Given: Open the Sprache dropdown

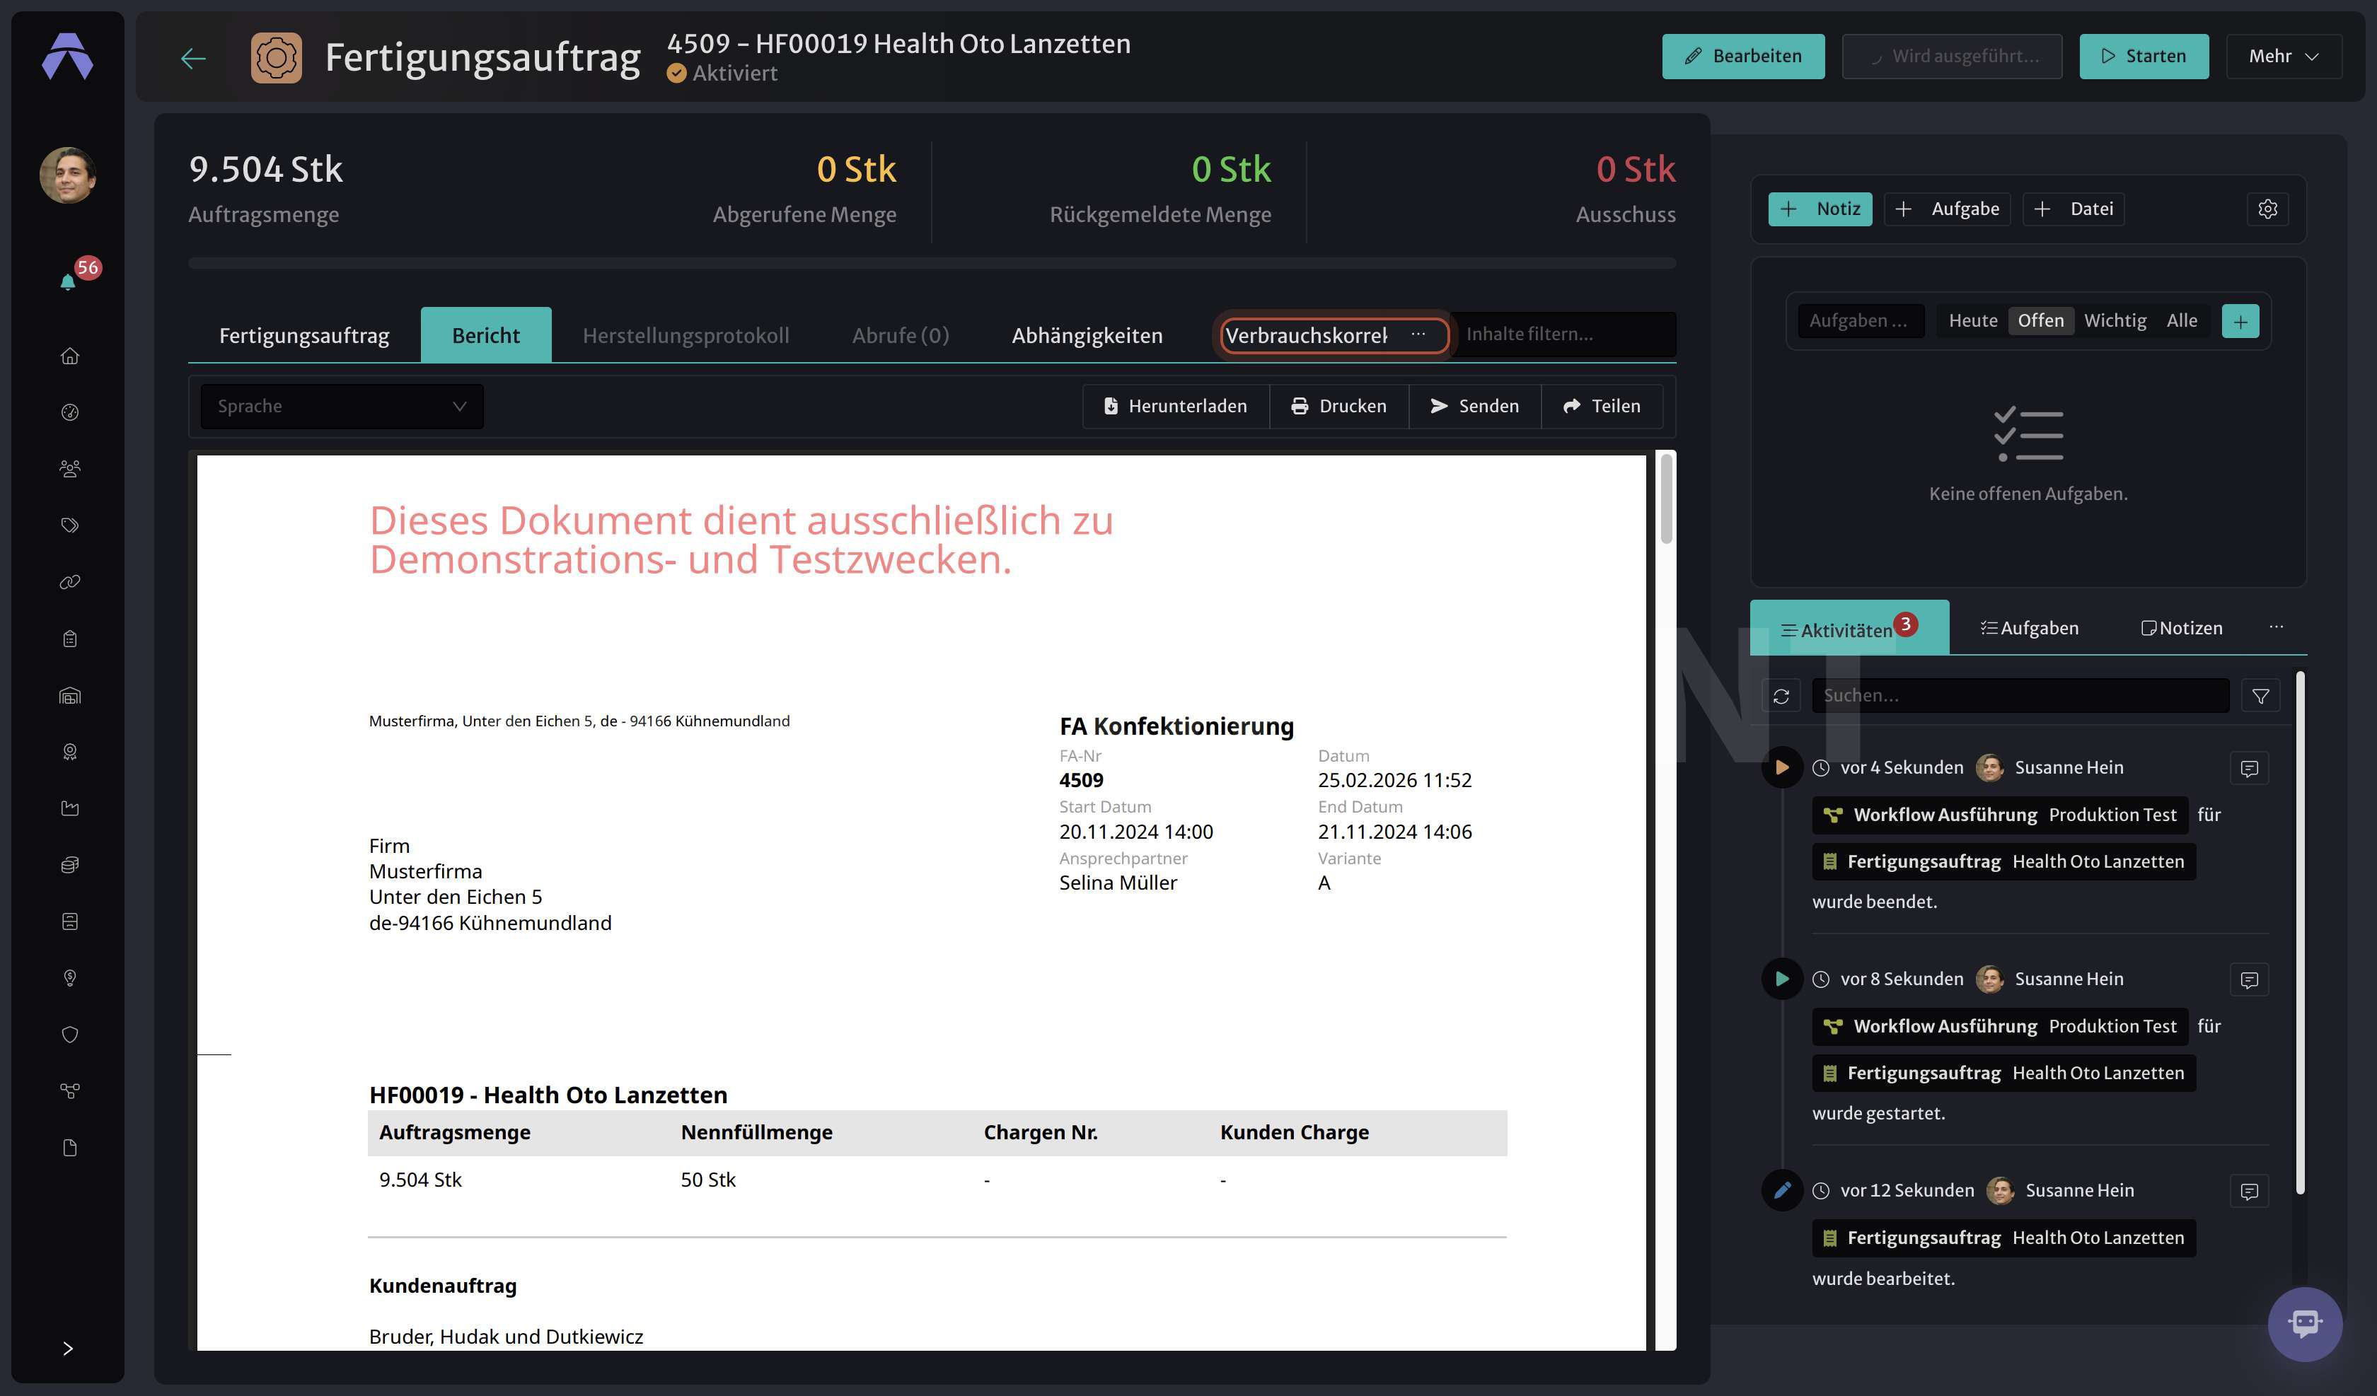Looking at the screenshot, I should [342, 407].
